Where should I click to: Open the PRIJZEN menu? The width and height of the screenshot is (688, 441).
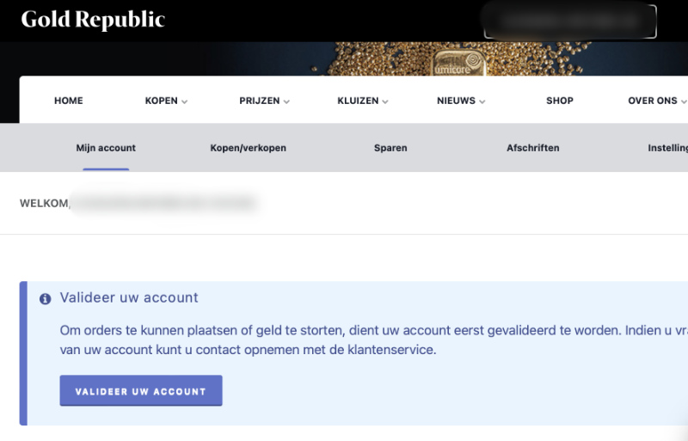[260, 101]
